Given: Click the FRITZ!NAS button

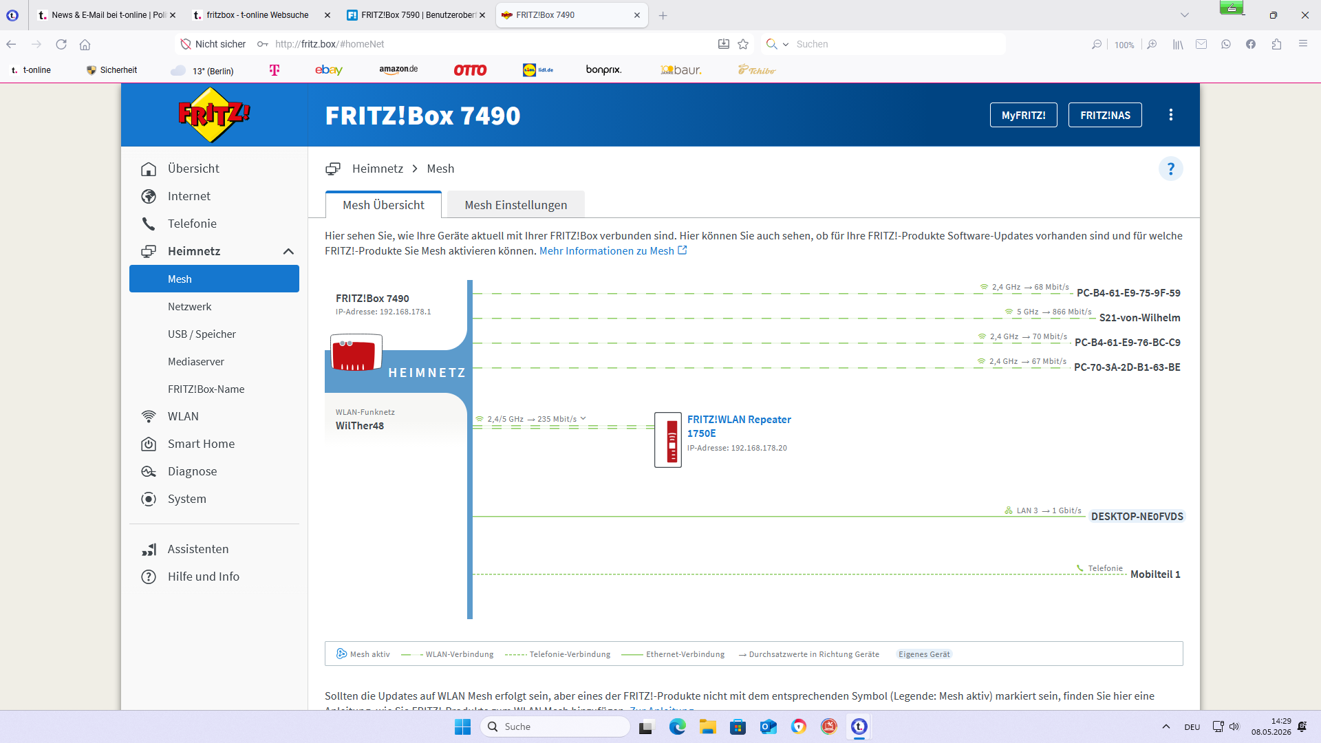Looking at the screenshot, I should click(1105, 115).
